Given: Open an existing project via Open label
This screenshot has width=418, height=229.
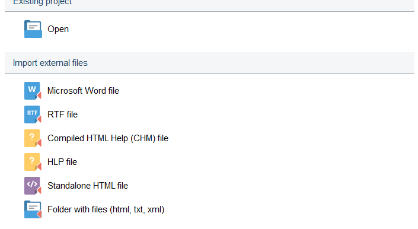Looking at the screenshot, I should (x=58, y=29).
